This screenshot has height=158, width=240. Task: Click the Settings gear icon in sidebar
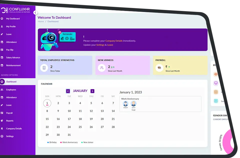[2, 136]
